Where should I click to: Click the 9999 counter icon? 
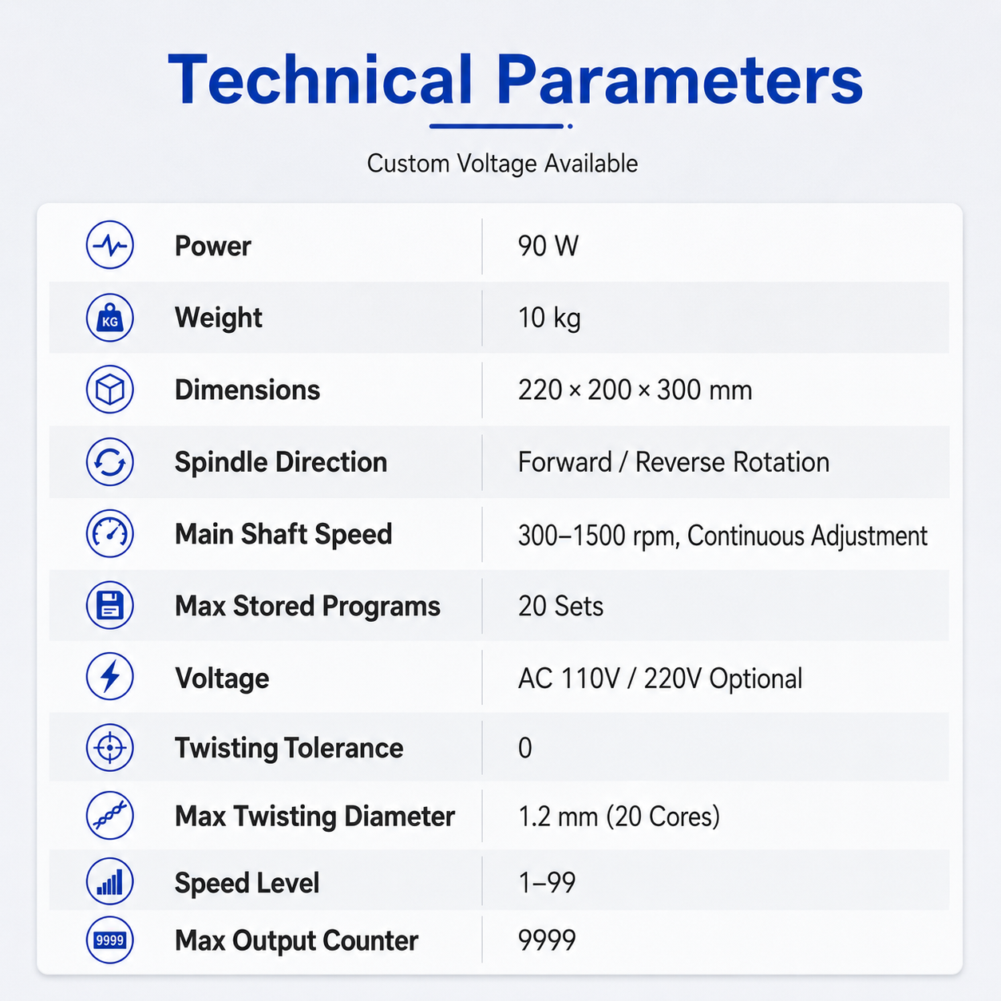pyautogui.click(x=109, y=940)
